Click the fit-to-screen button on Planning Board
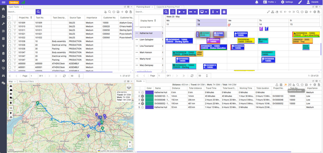The image size is (323, 153). [x=173, y=12]
